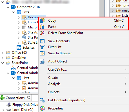Image resolution: width=129 pixels, height=112 pixels.
Task: Click the Admin task list checkmark icon
Action: pos(24,88)
